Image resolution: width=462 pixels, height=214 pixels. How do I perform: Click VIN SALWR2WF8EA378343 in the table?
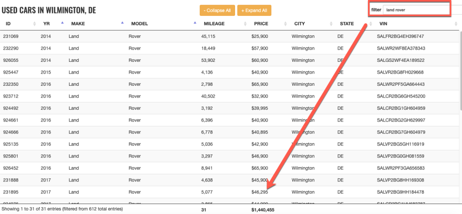(x=401, y=48)
